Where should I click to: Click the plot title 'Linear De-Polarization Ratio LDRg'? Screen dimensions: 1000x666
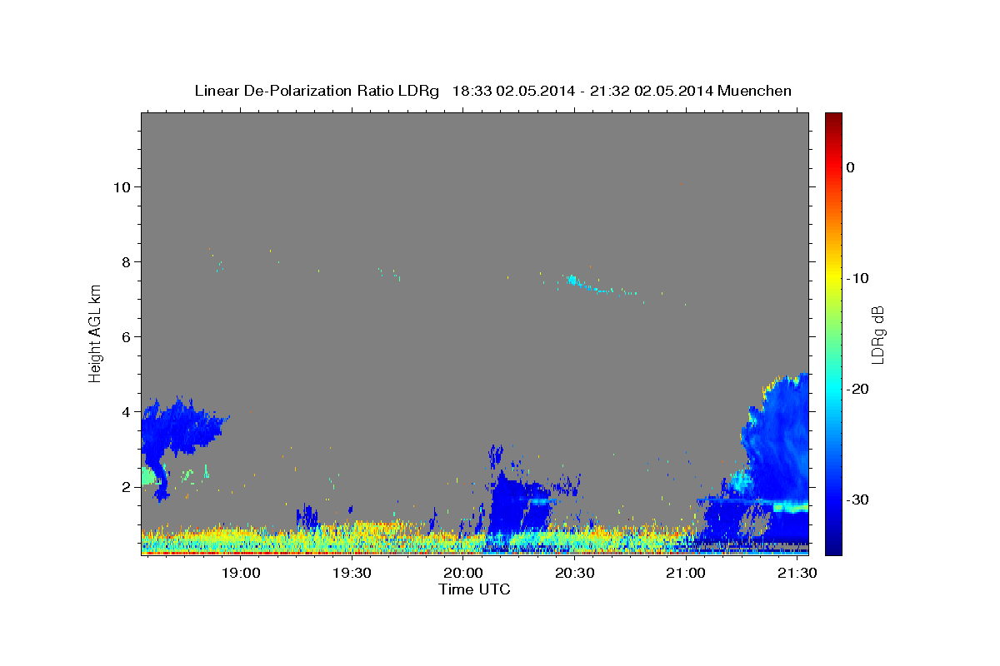[x=316, y=91]
